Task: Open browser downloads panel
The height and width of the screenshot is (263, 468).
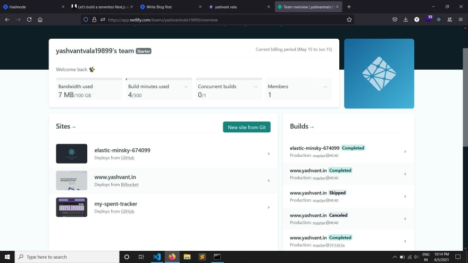Action: click(406, 20)
